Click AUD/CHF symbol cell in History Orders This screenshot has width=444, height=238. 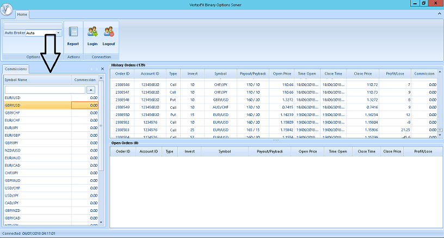[220, 107]
